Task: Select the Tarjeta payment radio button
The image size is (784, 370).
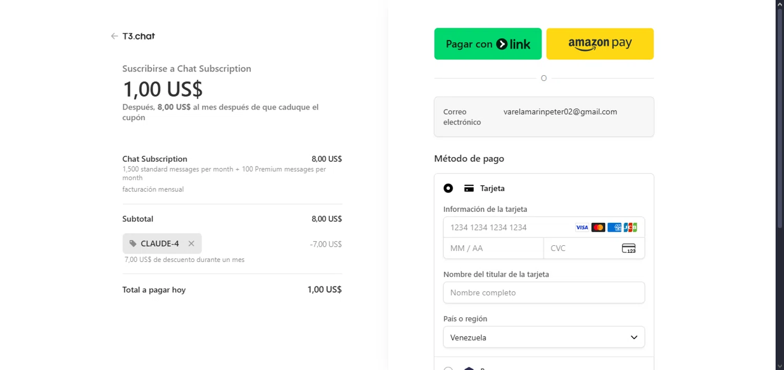Action: pos(448,188)
